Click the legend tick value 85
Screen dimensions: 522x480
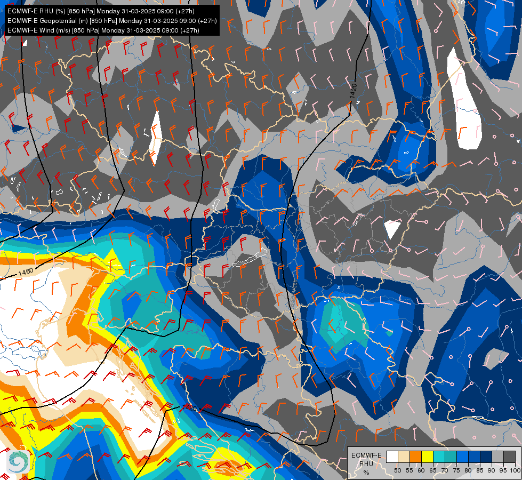click(480, 470)
